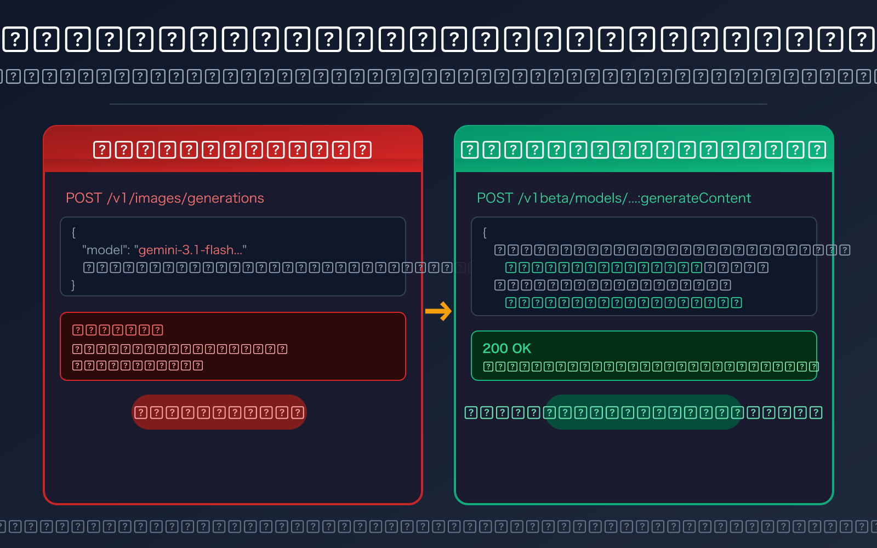Click the first placeholder icon in the top title row
This screenshot has height=548, width=877.
tap(15, 38)
